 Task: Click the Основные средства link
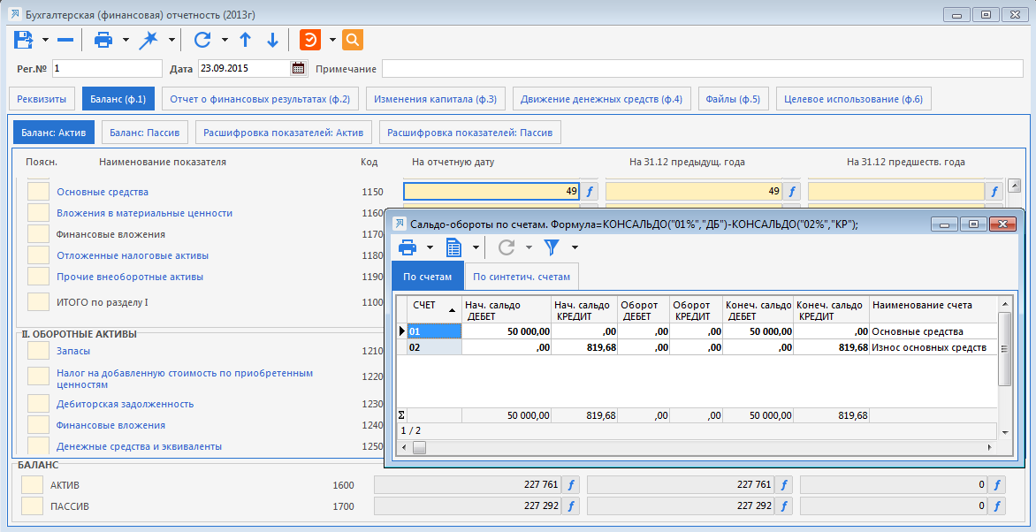pos(103,192)
